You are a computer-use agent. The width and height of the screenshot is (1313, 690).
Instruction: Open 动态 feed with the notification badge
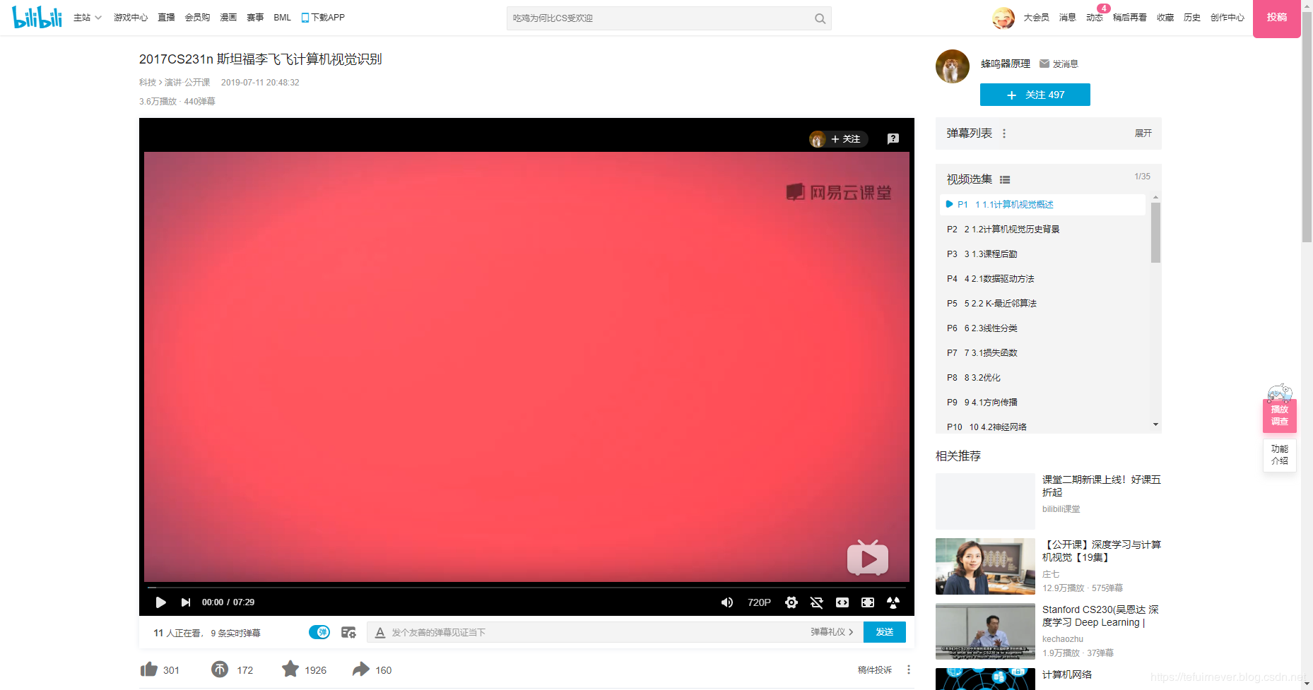[x=1095, y=18]
